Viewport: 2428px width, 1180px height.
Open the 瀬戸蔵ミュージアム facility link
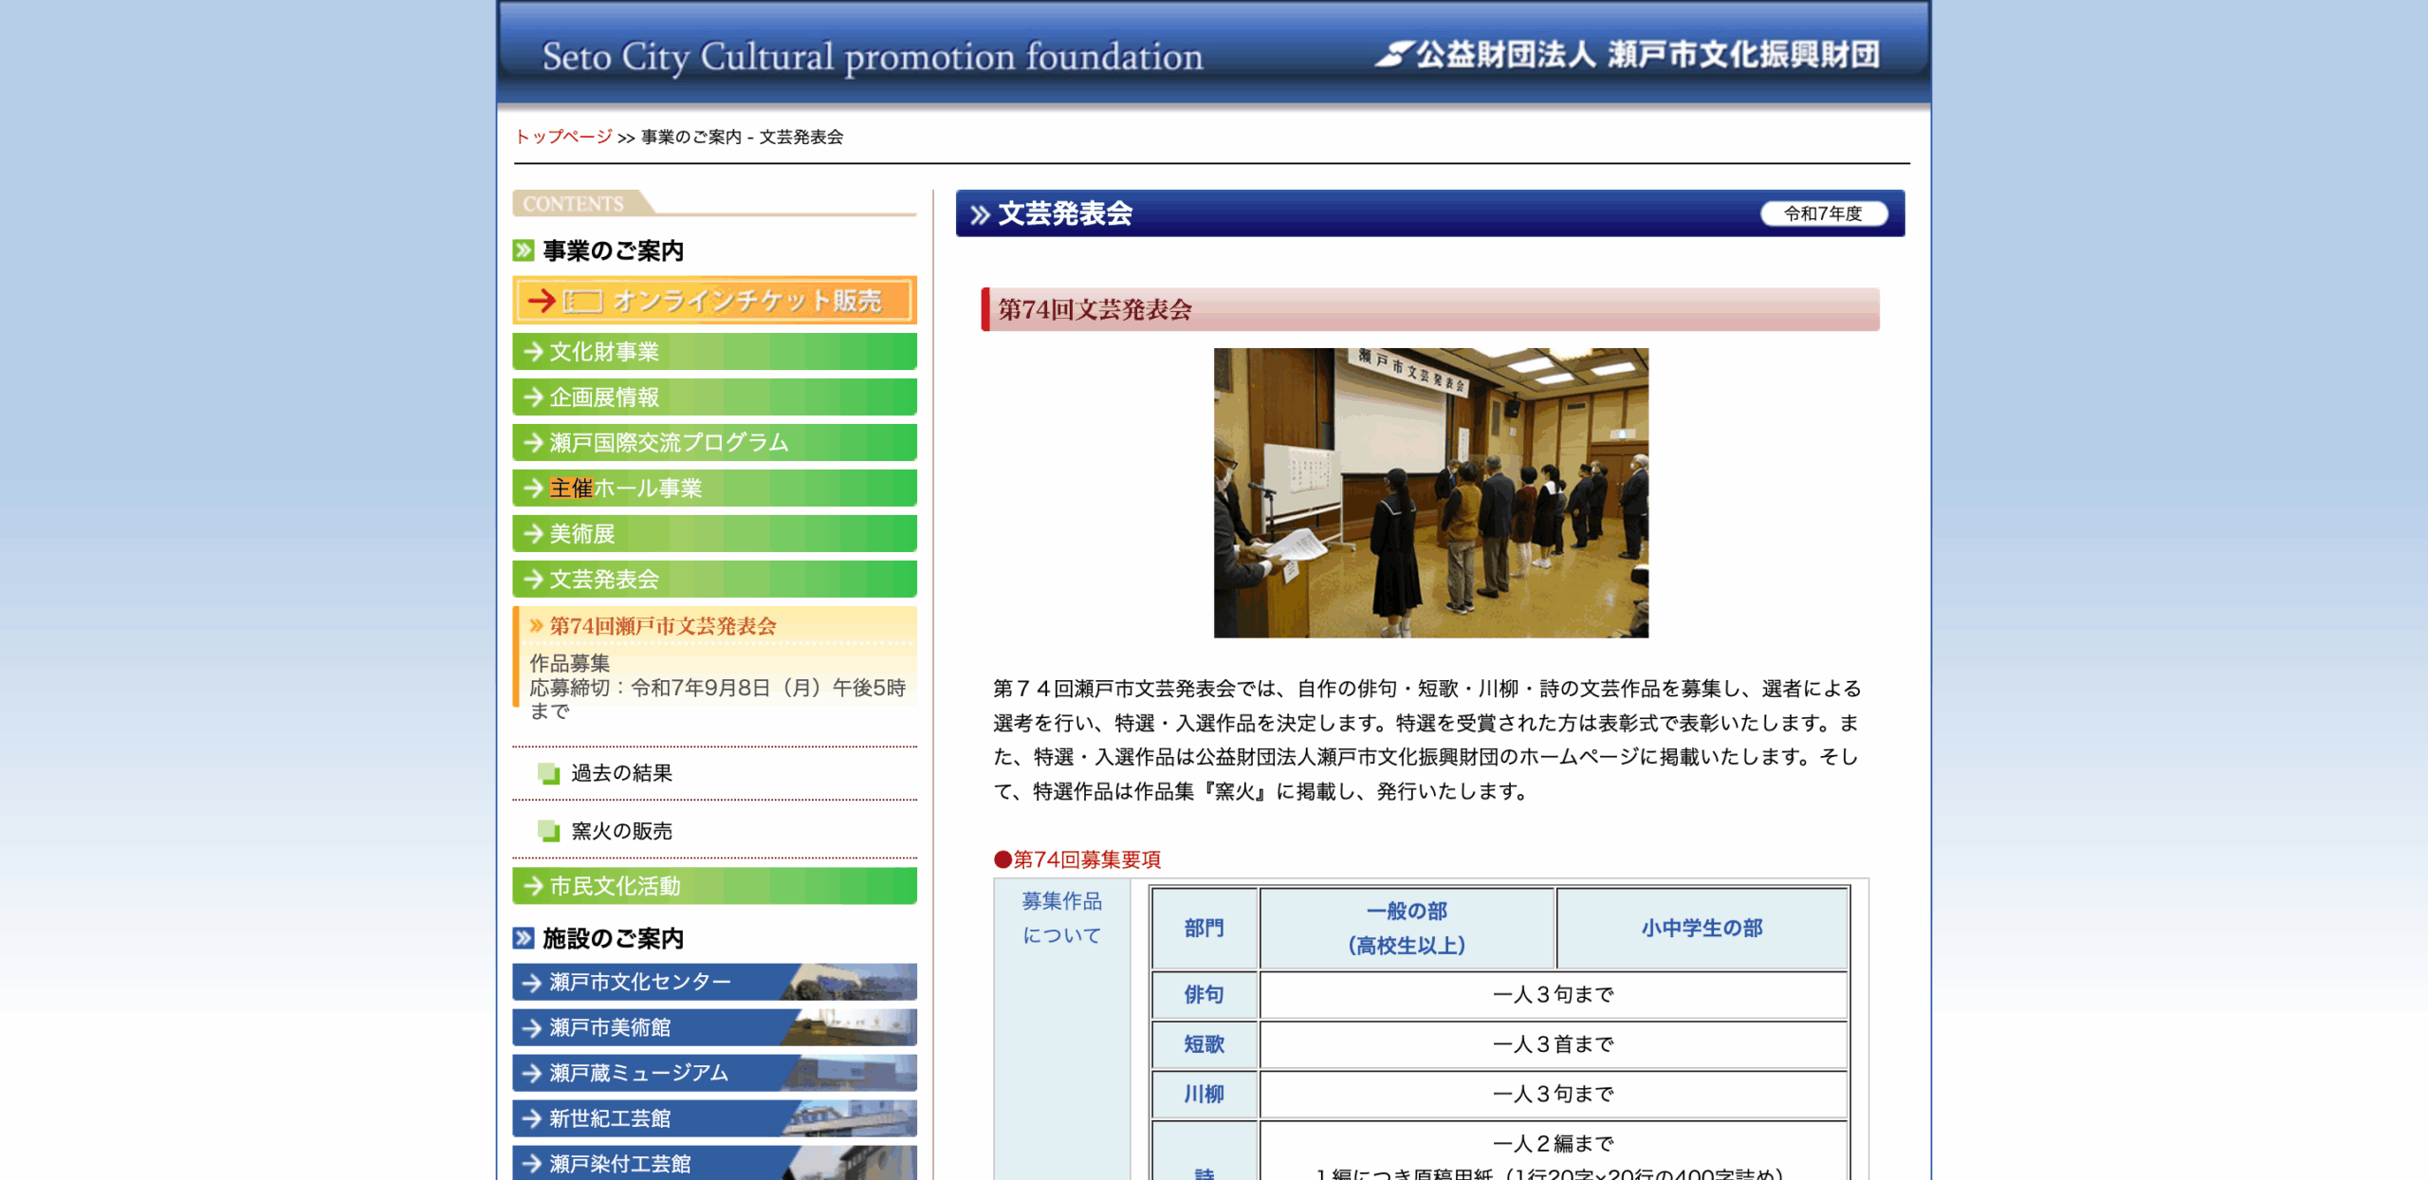714,1073
